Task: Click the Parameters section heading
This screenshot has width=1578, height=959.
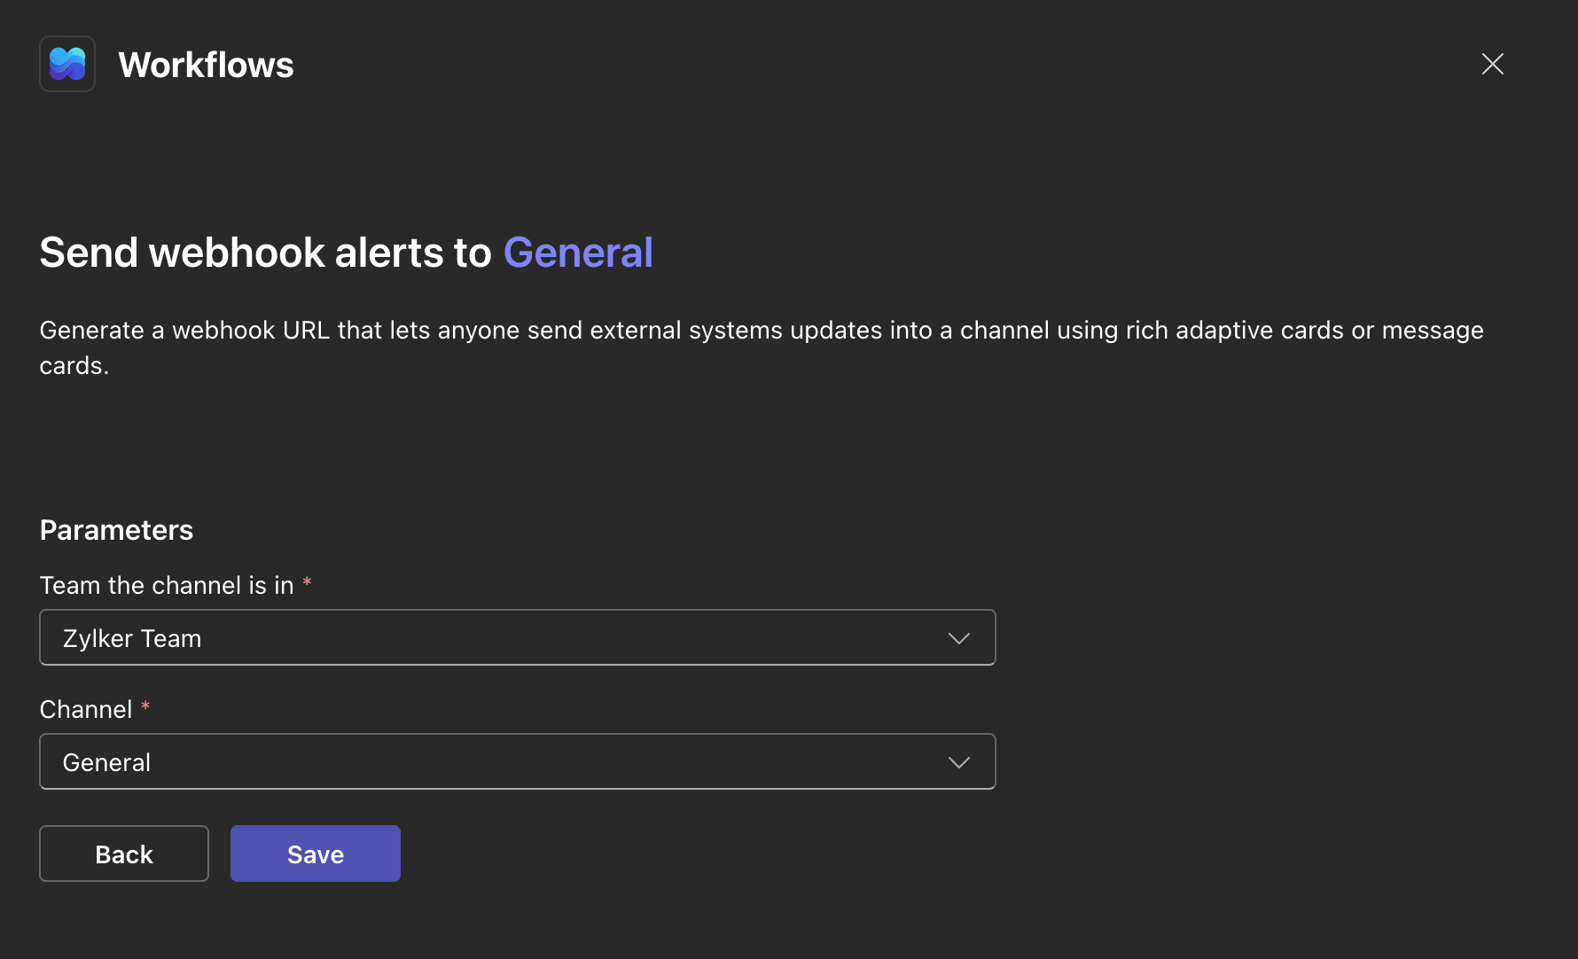Action: tap(116, 530)
